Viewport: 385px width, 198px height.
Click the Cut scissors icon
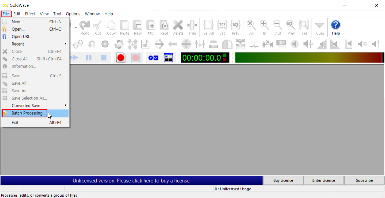click(98, 27)
